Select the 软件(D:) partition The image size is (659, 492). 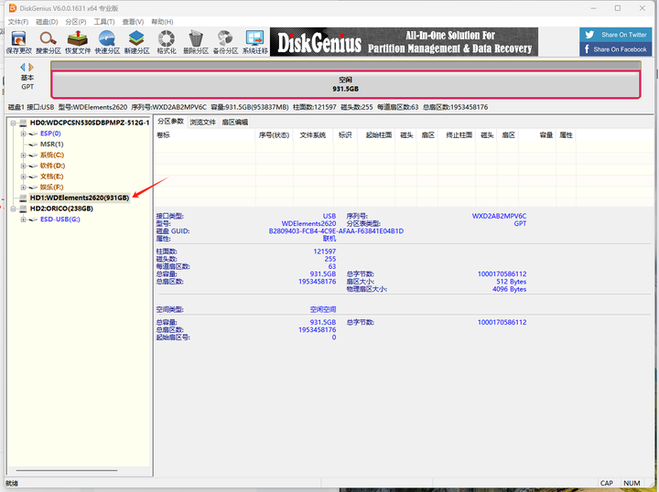(52, 166)
